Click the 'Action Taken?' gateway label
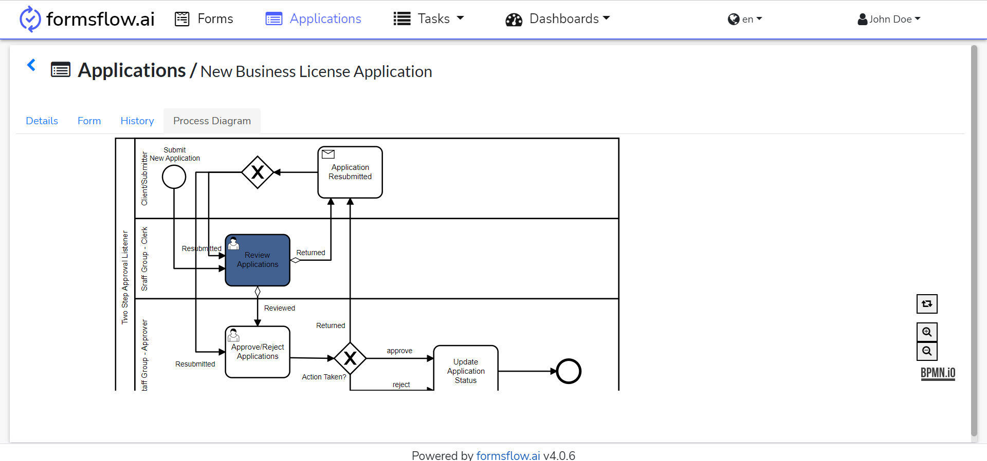 click(324, 377)
